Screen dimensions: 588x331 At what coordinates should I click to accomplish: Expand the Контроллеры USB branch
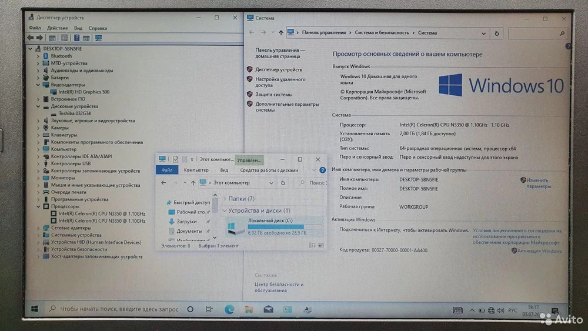(38, 163)
